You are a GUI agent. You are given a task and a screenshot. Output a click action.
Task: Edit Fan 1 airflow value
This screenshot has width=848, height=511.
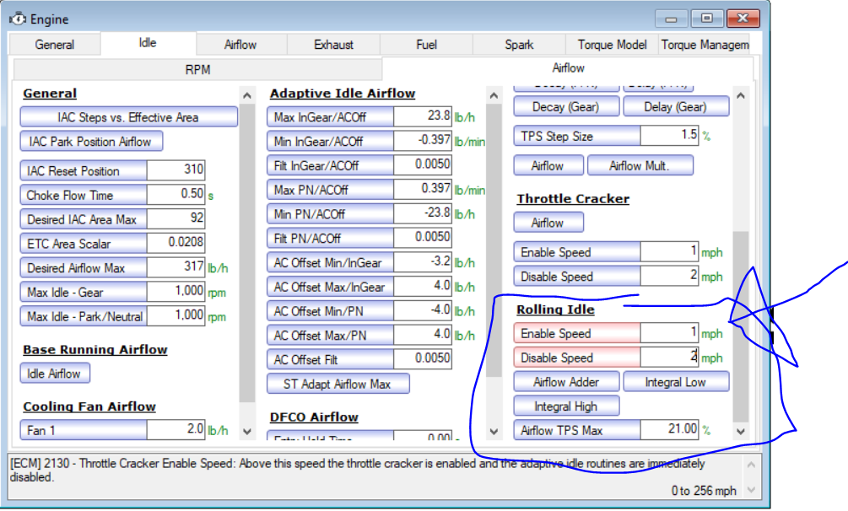coord(176,429)
